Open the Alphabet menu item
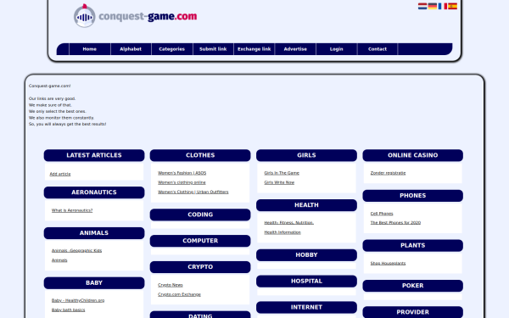Image resolution: width=509 pixels, height=318 pixels. coord(131,49)
